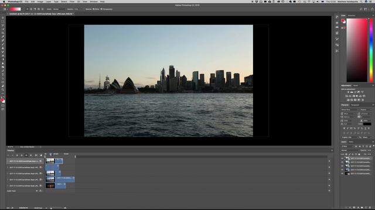The image size is (375, 210).
Task: Create new layer icon in Layers panel
Action: click(366, 208)
